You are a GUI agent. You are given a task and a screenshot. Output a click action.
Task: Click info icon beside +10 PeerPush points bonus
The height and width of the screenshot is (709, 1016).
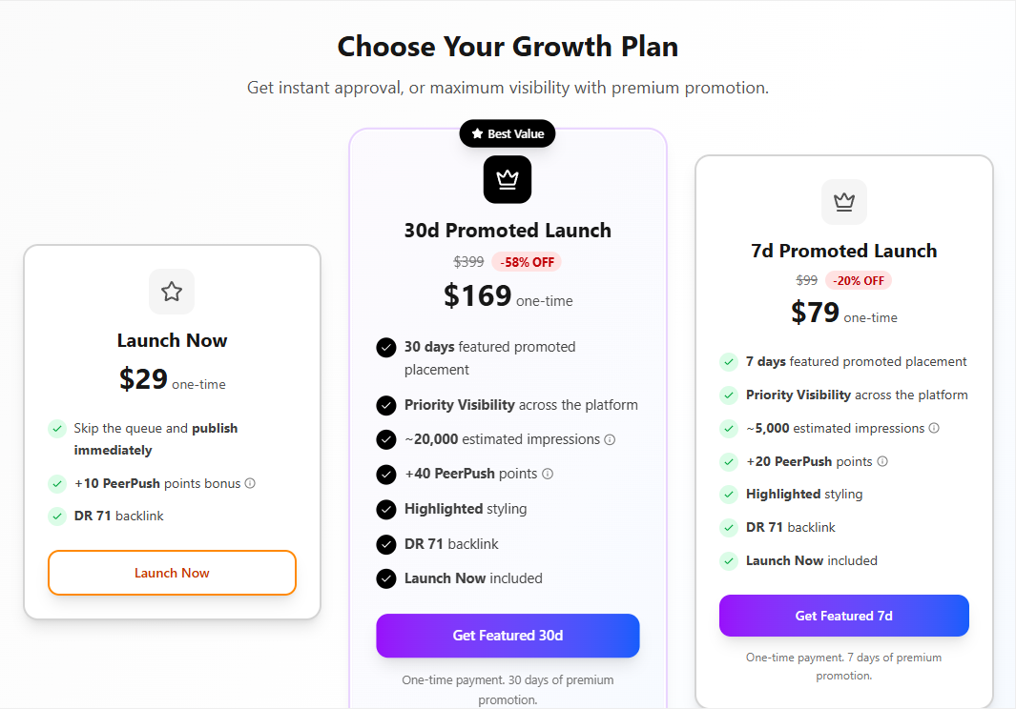coord(250,483)
